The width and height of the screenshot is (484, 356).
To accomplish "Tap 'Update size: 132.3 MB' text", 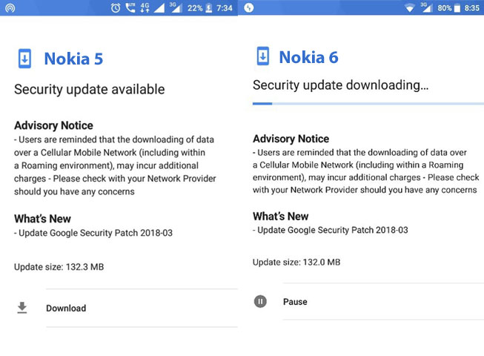I will click(59, 267).
